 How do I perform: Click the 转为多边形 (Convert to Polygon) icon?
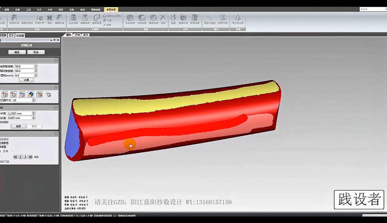[238, 19]
